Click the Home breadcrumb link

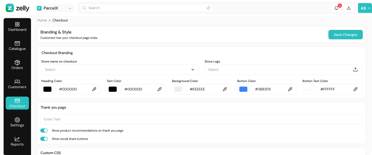42,20
